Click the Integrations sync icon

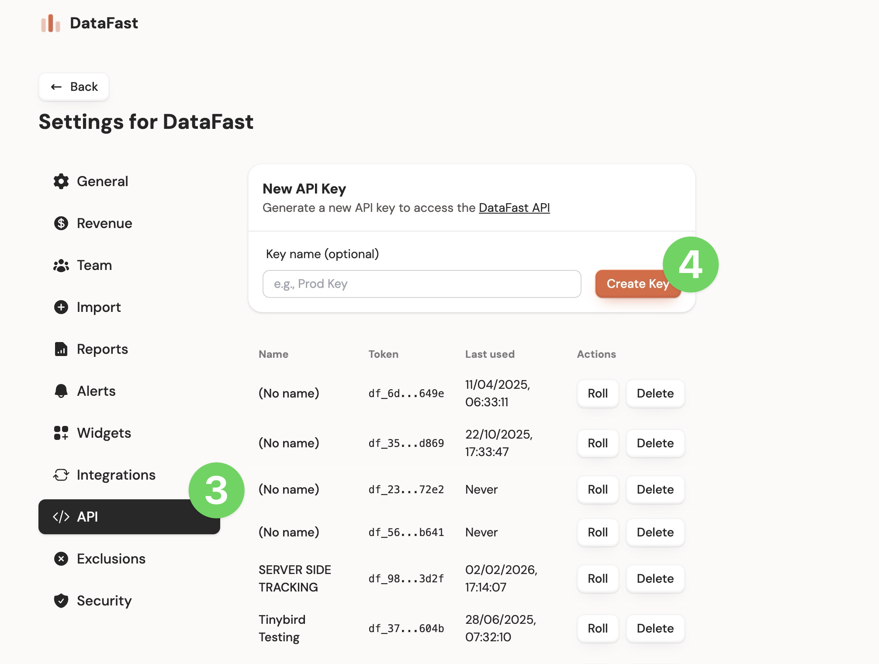point(61,475)
